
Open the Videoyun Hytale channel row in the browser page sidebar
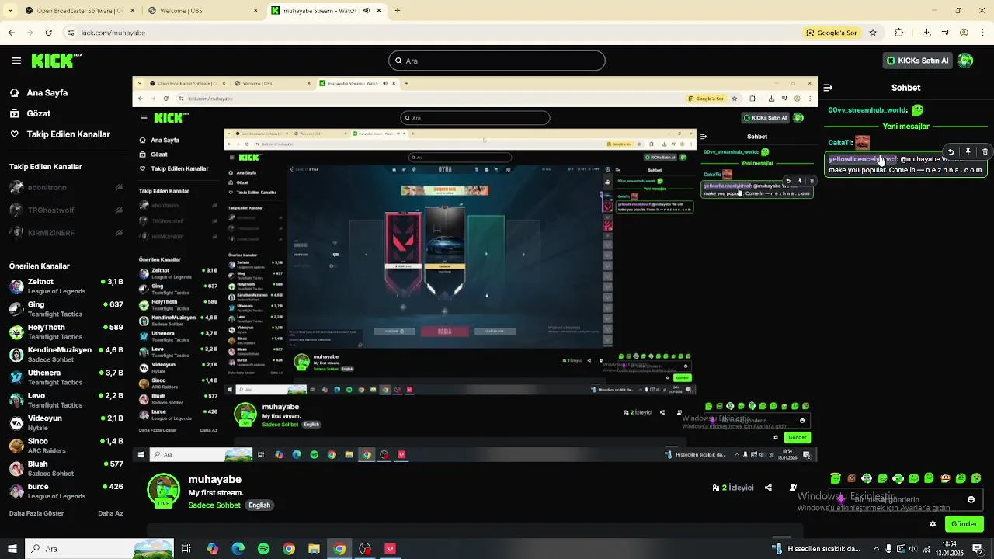point(65,422)
